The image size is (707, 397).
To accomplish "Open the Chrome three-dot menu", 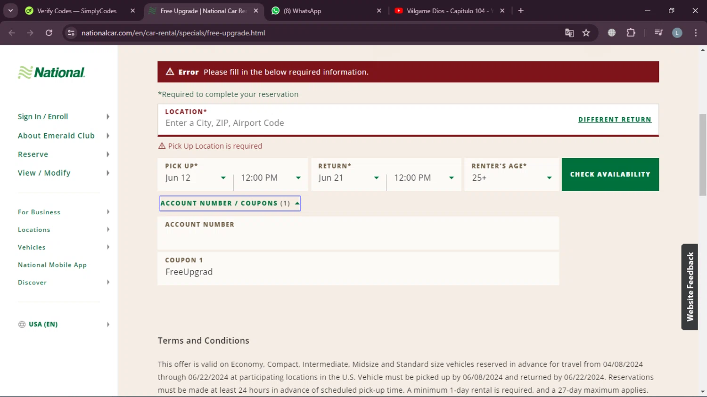I will 696,33.
